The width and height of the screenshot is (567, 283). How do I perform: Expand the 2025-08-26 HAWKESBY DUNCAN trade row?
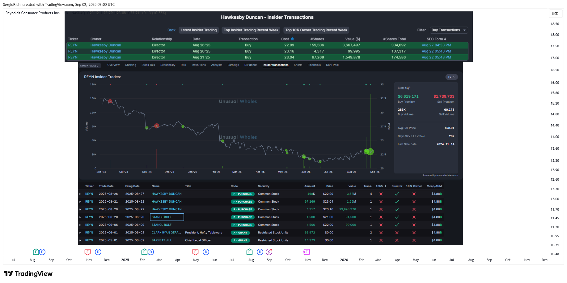[x=80, y=194]
